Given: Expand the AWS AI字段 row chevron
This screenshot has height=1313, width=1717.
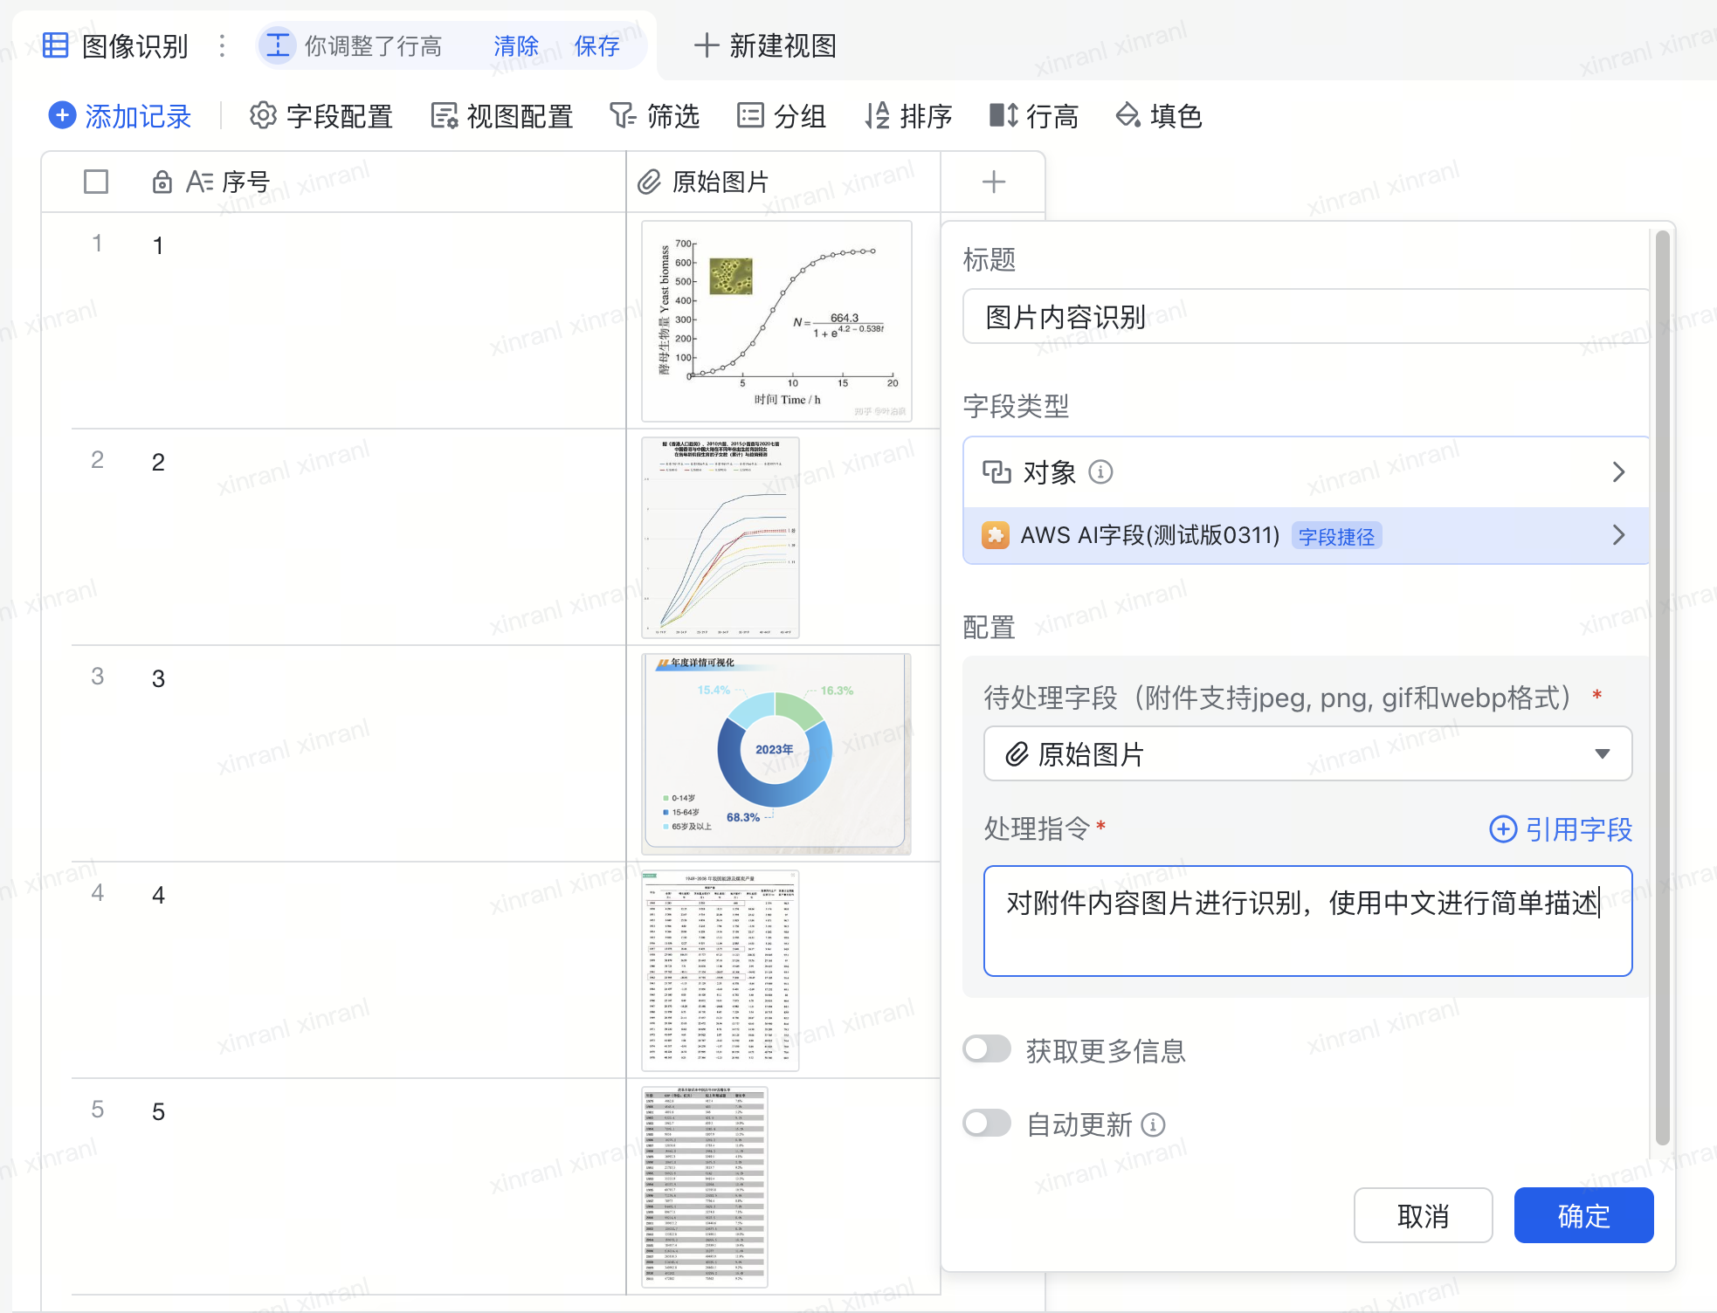Looking at the screenshot, I should tap(1618, 535).
